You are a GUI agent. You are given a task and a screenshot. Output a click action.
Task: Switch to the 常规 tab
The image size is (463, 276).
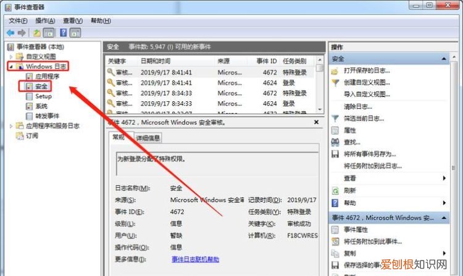tap(119, 137)
